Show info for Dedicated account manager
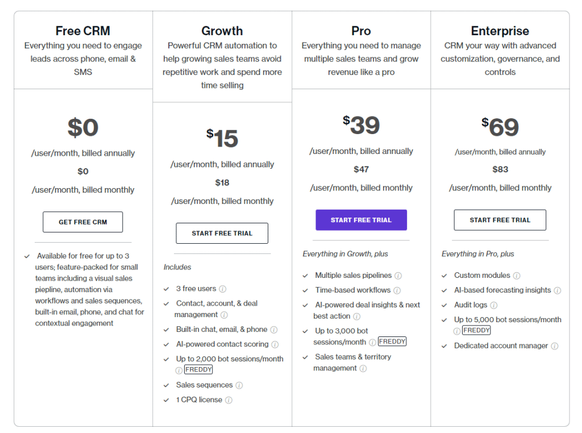 coord(555,346)
